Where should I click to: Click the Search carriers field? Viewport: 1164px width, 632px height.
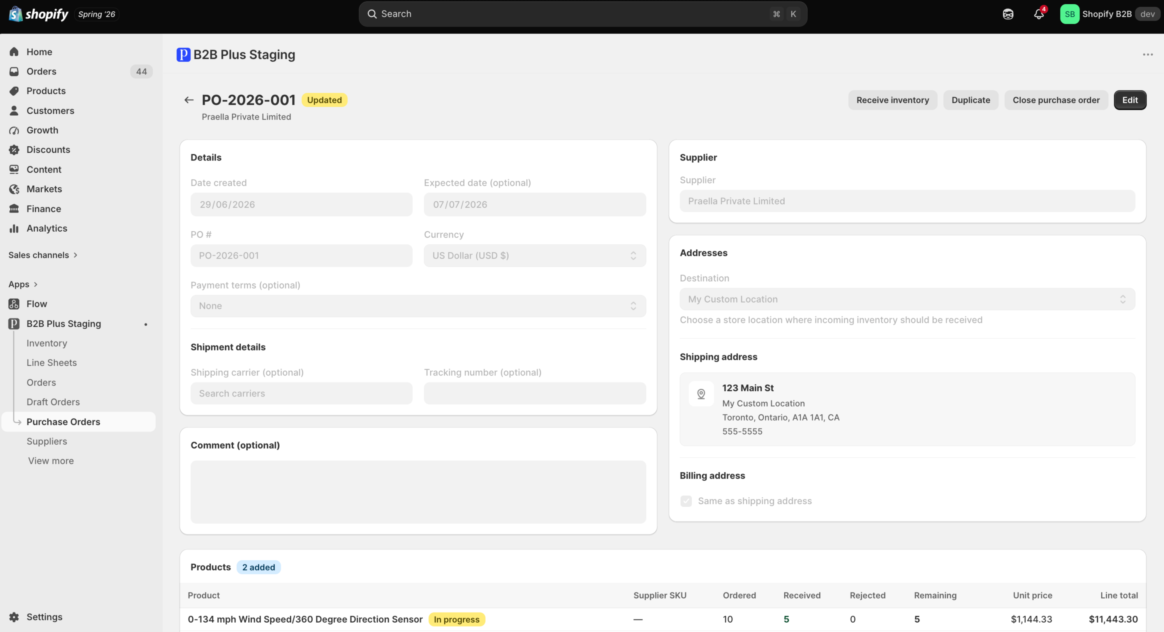301,393
